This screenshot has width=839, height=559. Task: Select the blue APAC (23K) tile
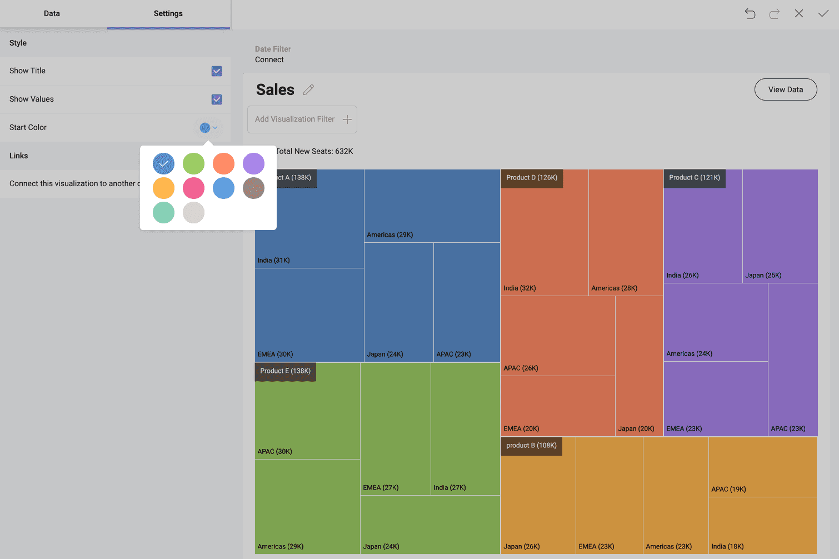tap(467, 302)
